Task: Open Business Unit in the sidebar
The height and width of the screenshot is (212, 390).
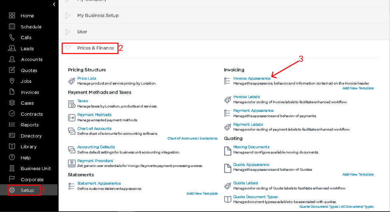Action: click(x=36, y=169)
